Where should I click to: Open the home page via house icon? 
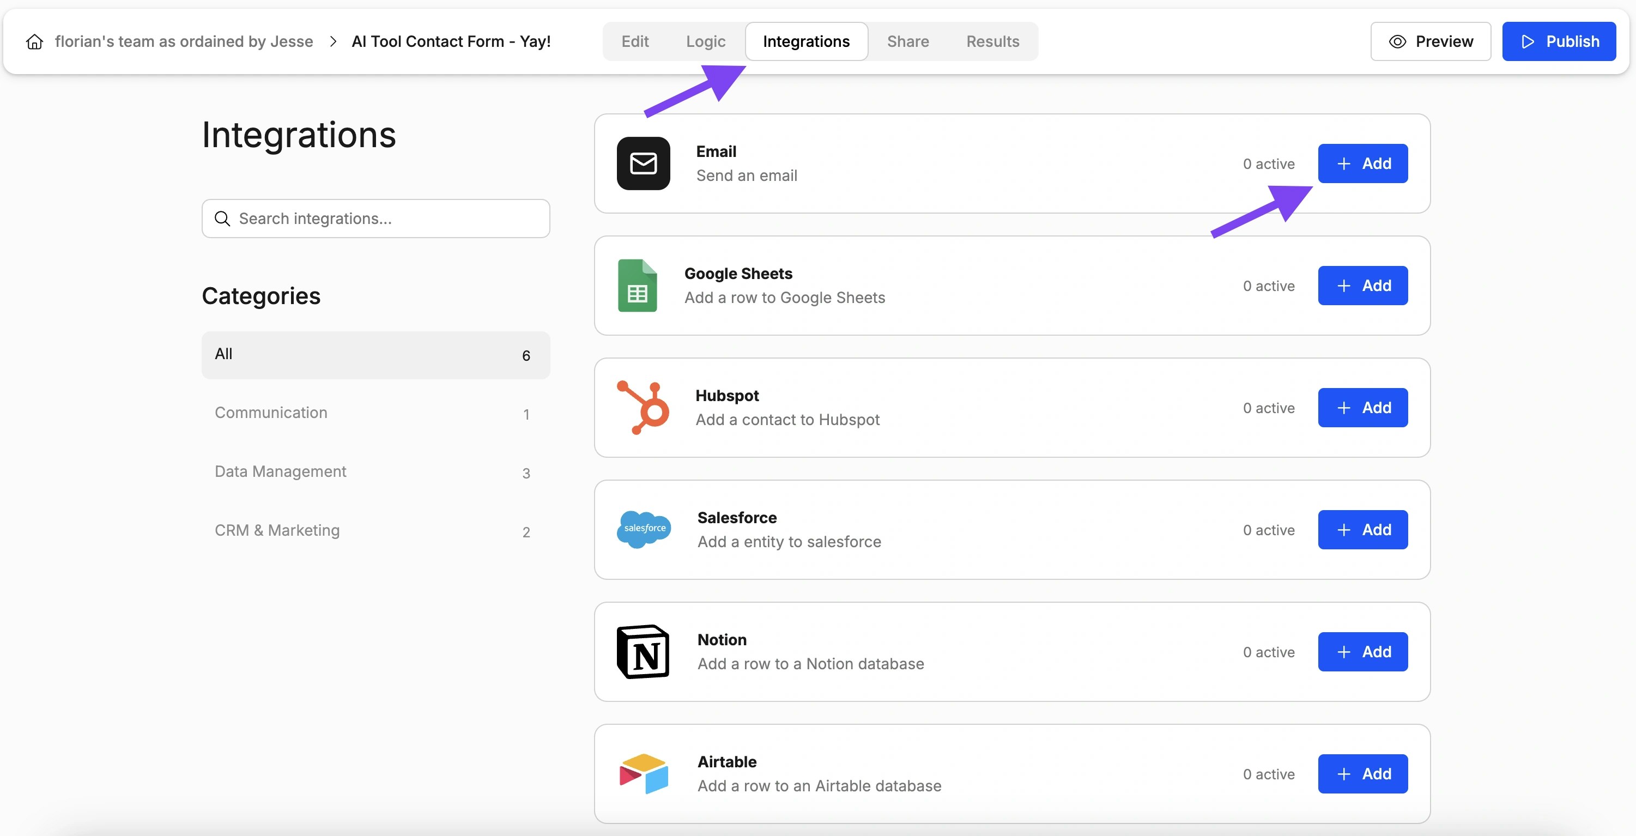click(x=34, y=41)
